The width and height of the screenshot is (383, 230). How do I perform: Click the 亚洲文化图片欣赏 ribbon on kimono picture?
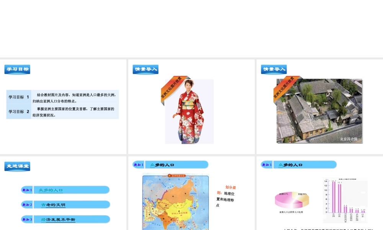[x=172, y=88]
